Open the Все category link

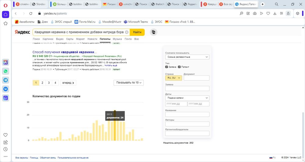tap(137, 39)
